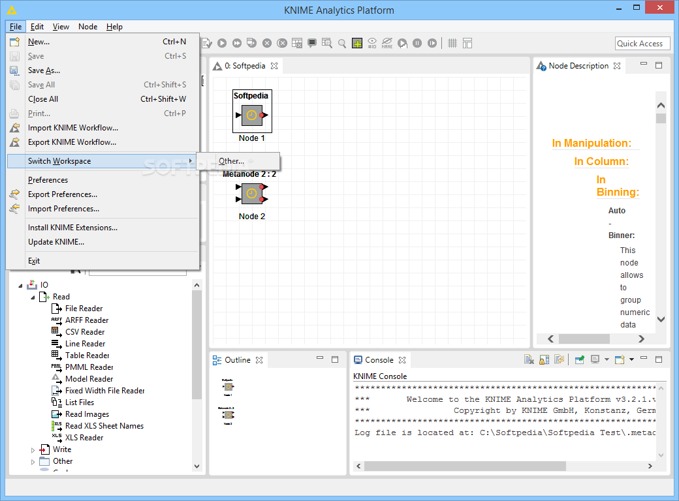Image resolution: width=679 pixels, height=501 pixels.
Task: Click Execute and open views icon
Action: point(251,43)
